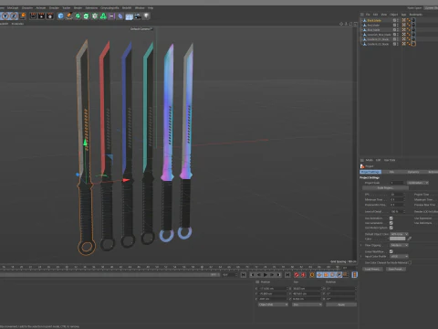The width and height of the screenshot is (438, 329).
Task: Open the Object Manager Tags menu
Action: coord(403,15)
